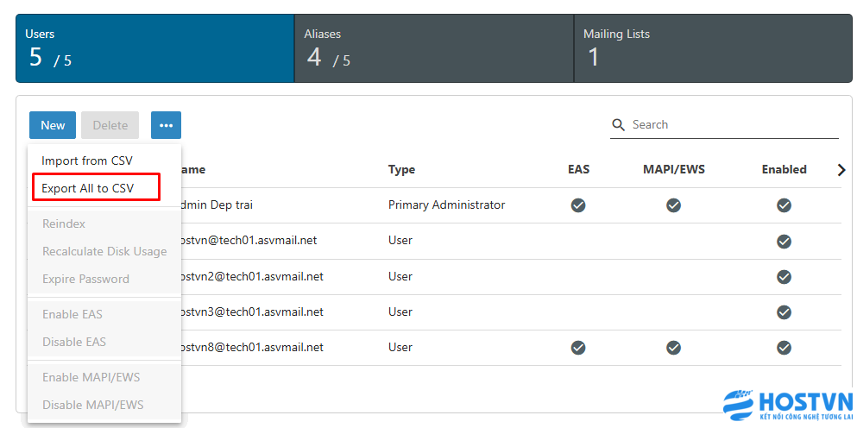The image size is (857, 428).
Task: Sort by the Type column header
Action: tap(401, 169)
